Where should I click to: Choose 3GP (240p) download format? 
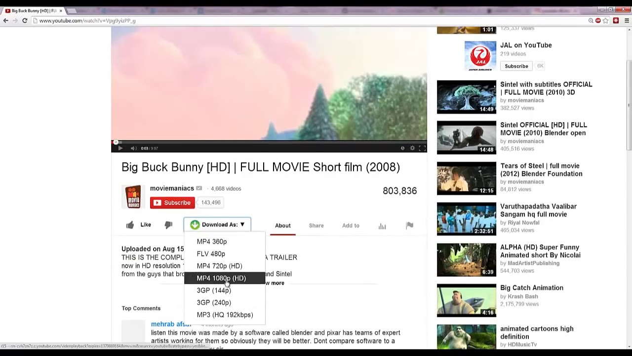225,303
